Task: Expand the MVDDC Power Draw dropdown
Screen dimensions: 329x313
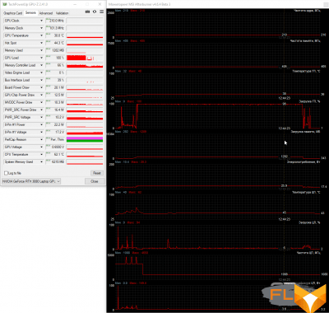Action: 41,102
